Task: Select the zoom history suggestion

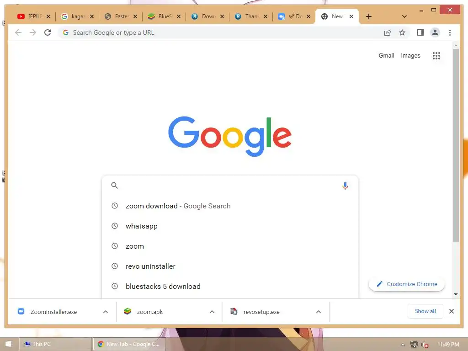Action: click(x=230, y=246)
